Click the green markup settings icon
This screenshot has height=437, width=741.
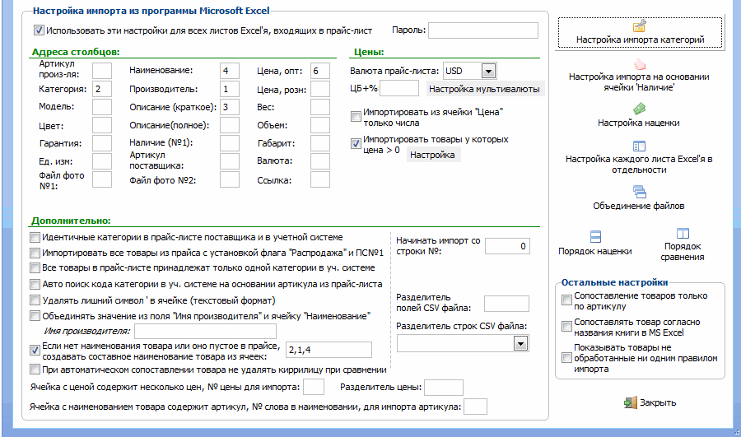tap(639, 109)
